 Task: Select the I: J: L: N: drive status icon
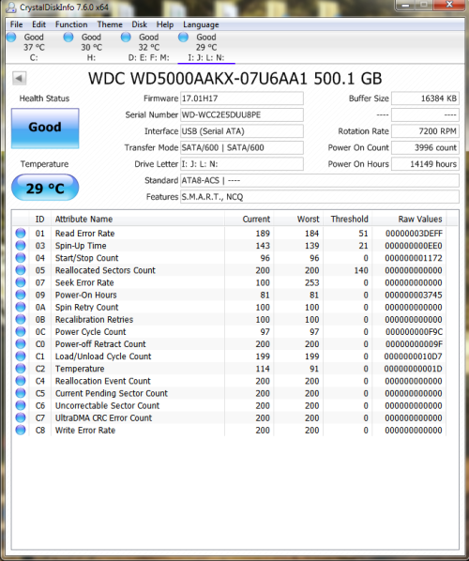(x=183, y=37)
